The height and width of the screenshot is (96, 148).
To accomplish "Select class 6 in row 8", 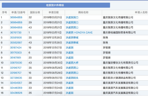I will click(29, 53).
